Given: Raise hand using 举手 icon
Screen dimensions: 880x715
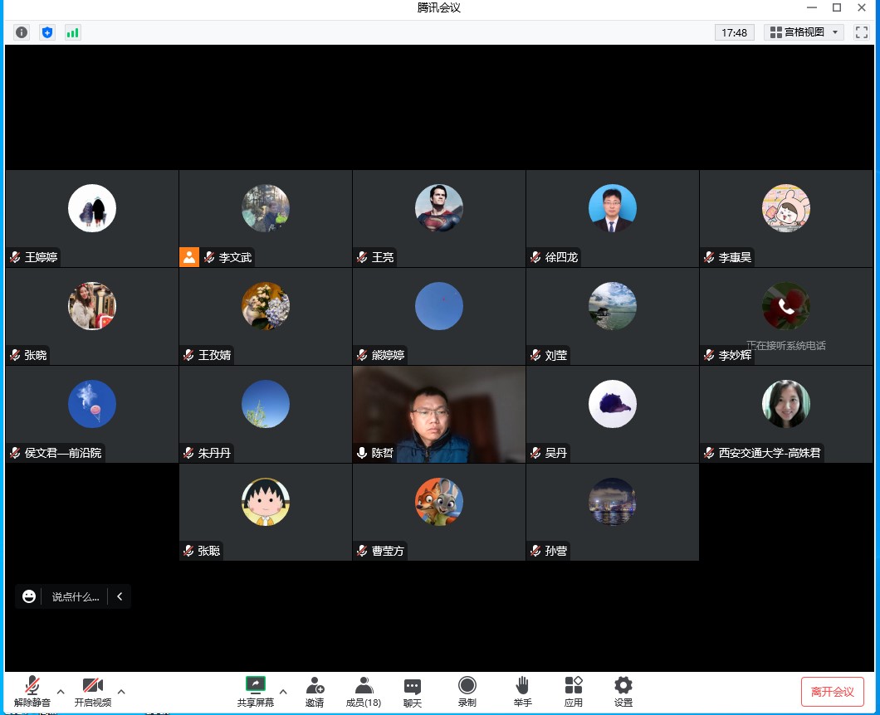Looking at the screenshot, I should 522,692.
